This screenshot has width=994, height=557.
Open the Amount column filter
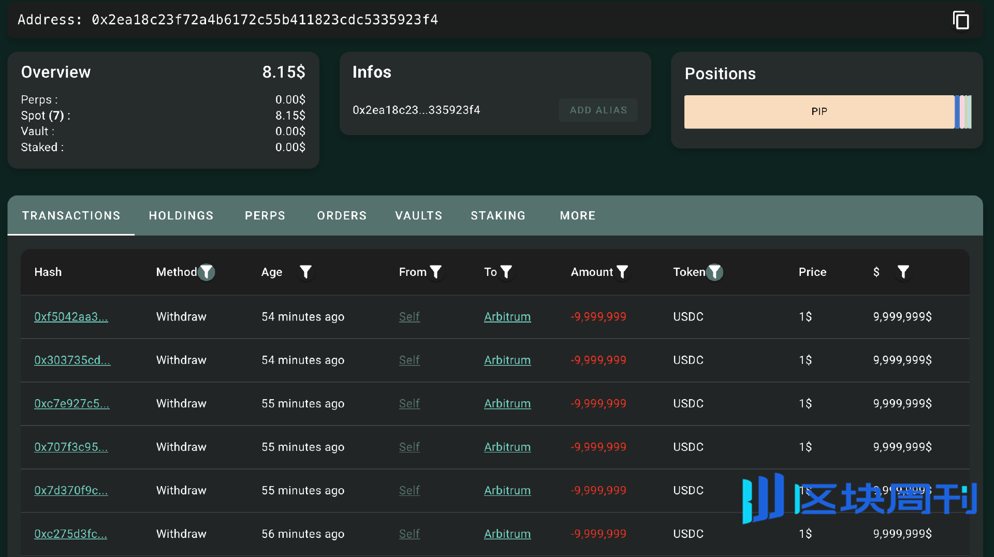point(622,272)
